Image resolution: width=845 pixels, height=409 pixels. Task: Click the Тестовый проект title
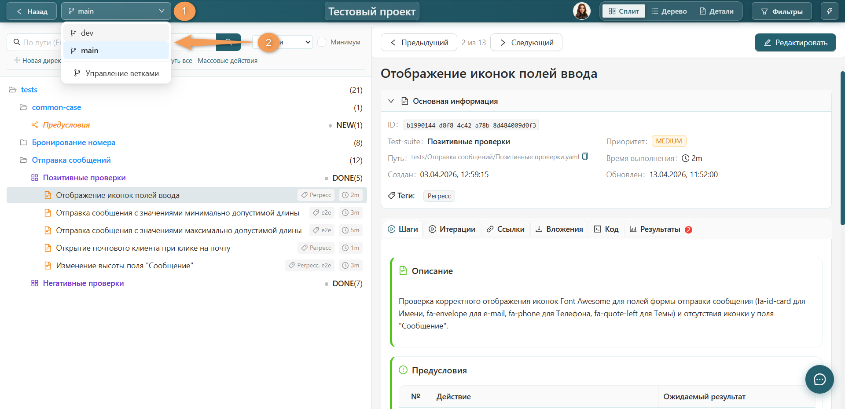(x=372, y=11)
